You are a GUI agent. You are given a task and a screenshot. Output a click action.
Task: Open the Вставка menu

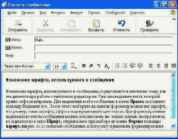tap(58, 13)
